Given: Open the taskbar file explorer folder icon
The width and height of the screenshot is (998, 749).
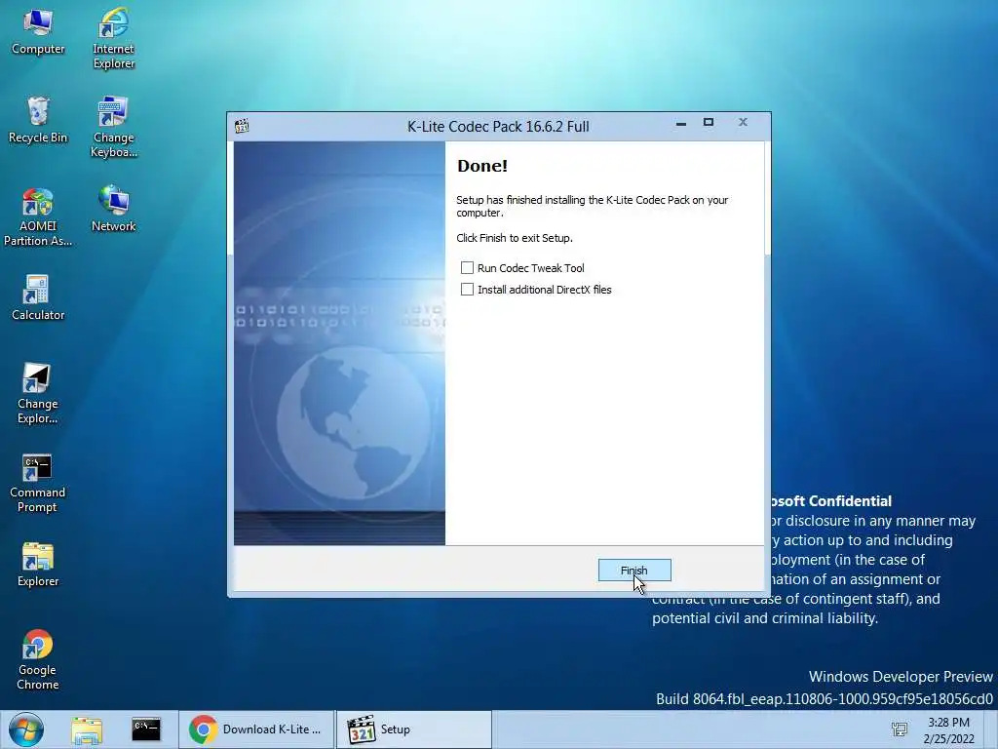Looking at the screenshot, I should [87, 729].
